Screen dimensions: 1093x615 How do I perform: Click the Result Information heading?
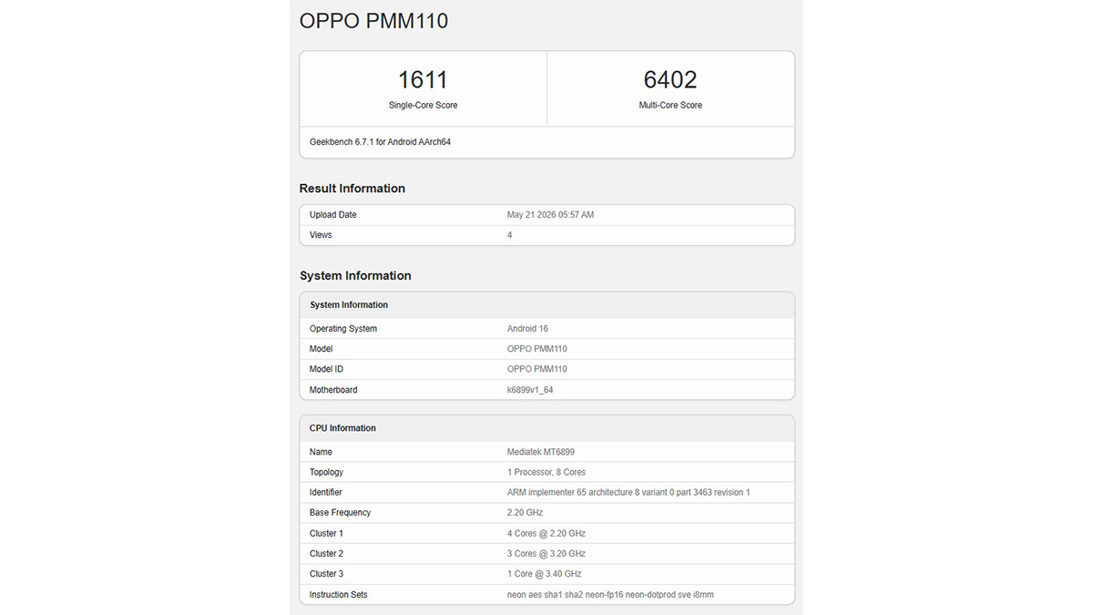[x=352, y=189]
